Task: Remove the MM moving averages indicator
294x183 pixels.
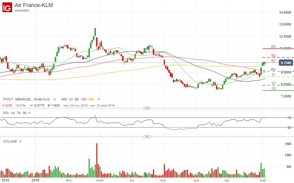Action: pos(99,100)
